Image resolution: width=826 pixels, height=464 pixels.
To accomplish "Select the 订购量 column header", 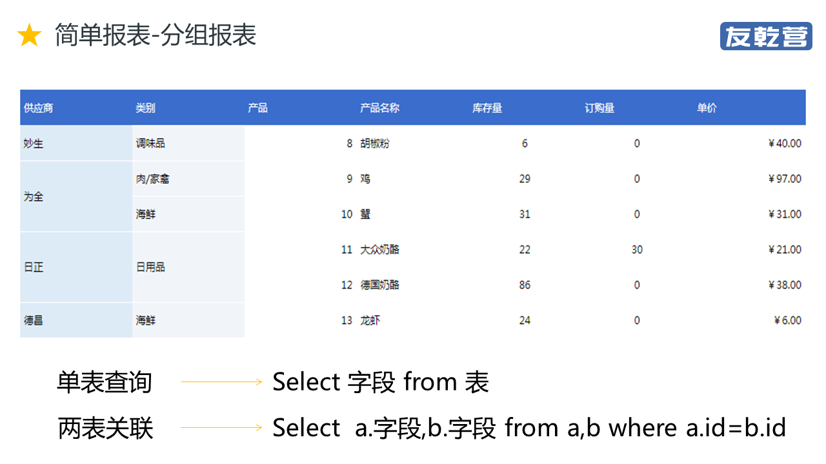I will click(599, 108).
